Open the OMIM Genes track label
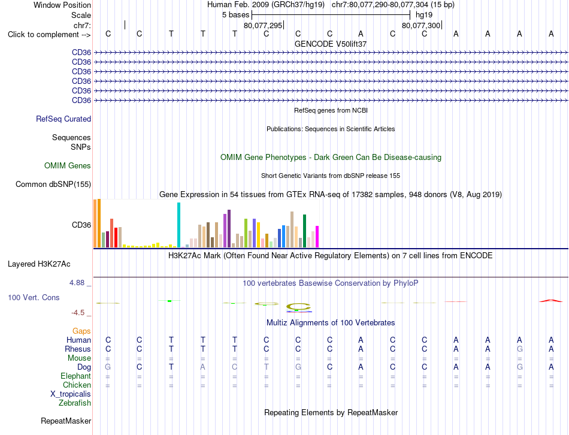This screenshot has height=435, width=569. point(68,165)
